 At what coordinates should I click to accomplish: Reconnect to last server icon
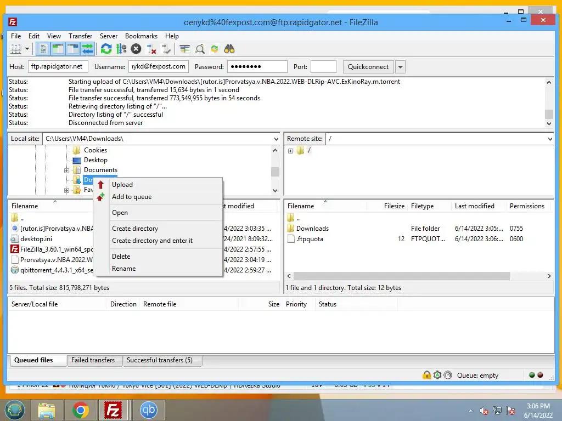point(166,49)
